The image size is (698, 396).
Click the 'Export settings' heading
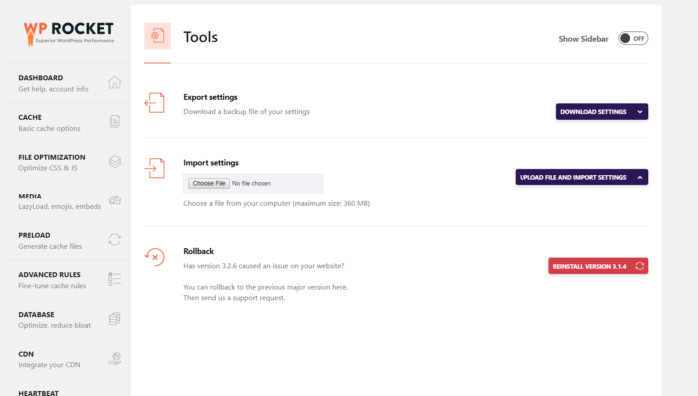click(210, 97)
